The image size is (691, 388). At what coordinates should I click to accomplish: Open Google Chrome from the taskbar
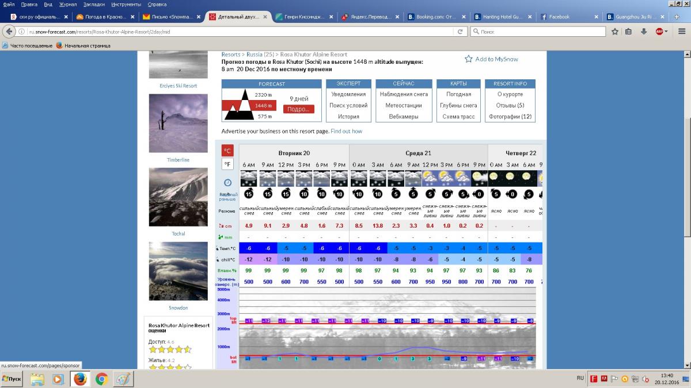click(x=101, y=379)
